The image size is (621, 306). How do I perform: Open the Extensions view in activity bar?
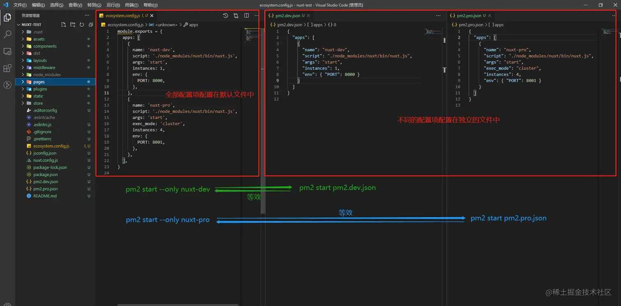point(7,68)
